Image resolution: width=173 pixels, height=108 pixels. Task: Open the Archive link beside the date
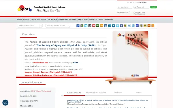[x=143, y=2]
